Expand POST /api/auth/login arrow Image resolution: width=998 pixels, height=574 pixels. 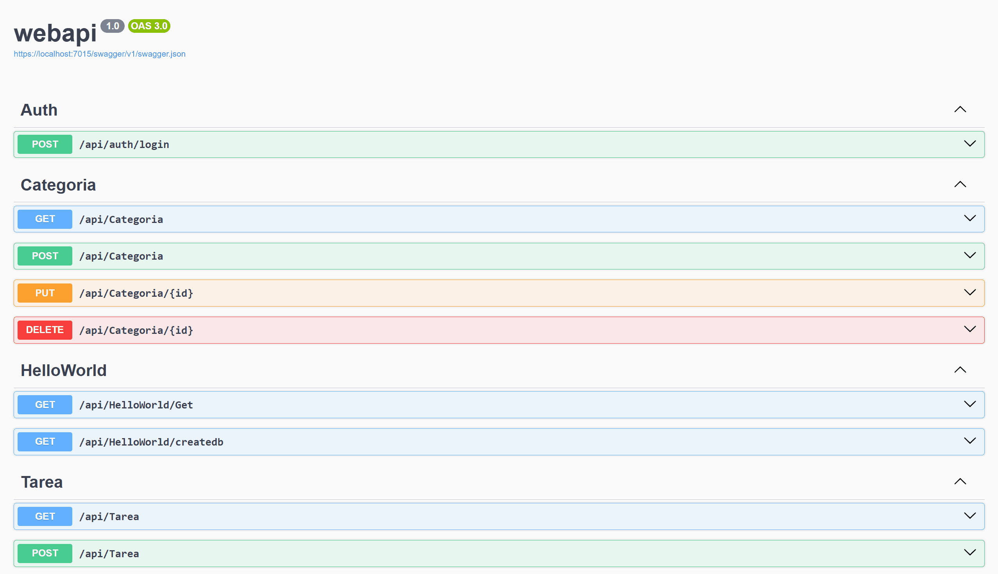(x=969, y=144)
